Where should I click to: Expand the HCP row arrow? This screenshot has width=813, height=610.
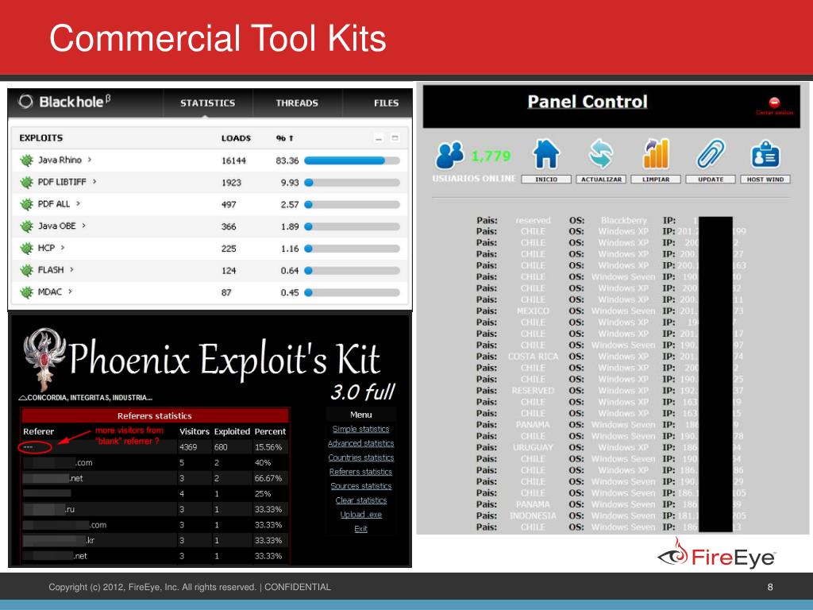(x=63, y=248)
